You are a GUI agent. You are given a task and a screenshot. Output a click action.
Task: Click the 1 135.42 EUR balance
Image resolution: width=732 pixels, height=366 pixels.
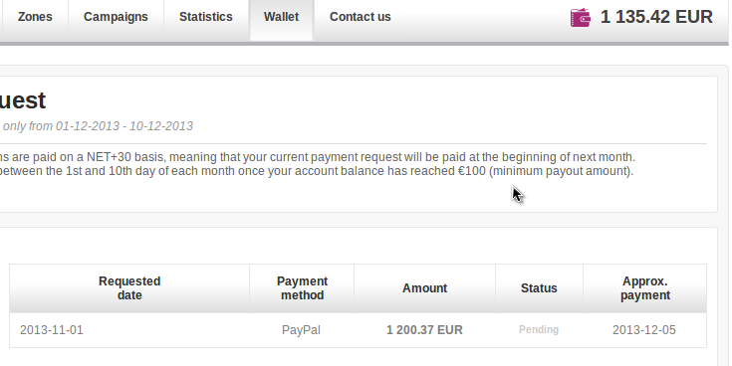(656, 17)
